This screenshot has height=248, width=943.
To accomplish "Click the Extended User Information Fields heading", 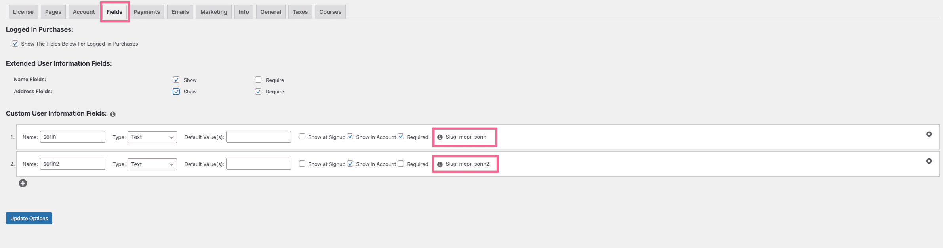I will [x=59, y=63].
